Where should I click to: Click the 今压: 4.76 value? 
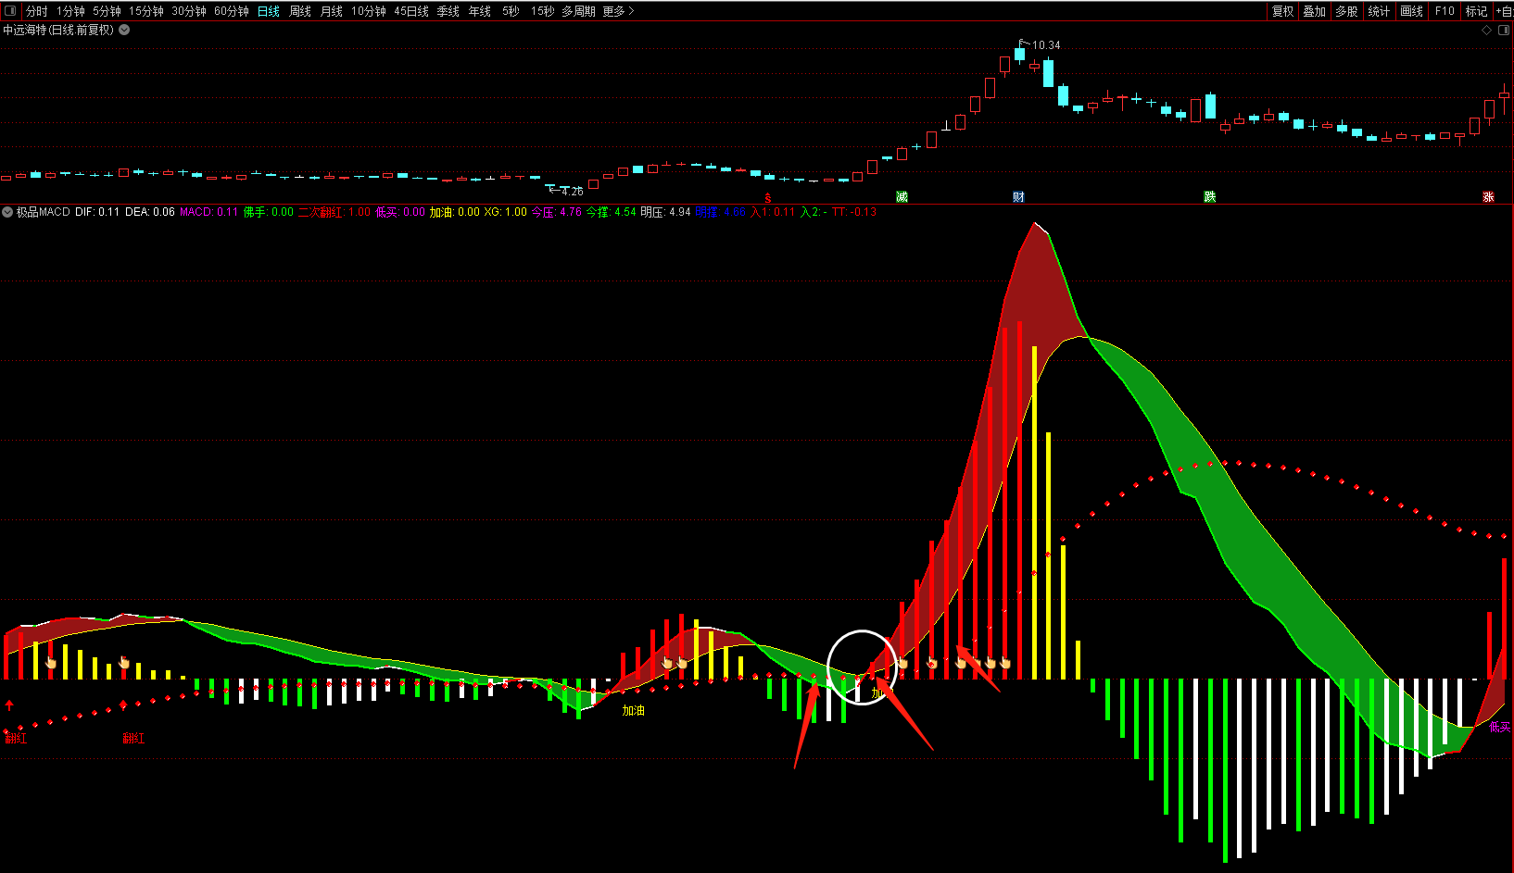point(556,212)
